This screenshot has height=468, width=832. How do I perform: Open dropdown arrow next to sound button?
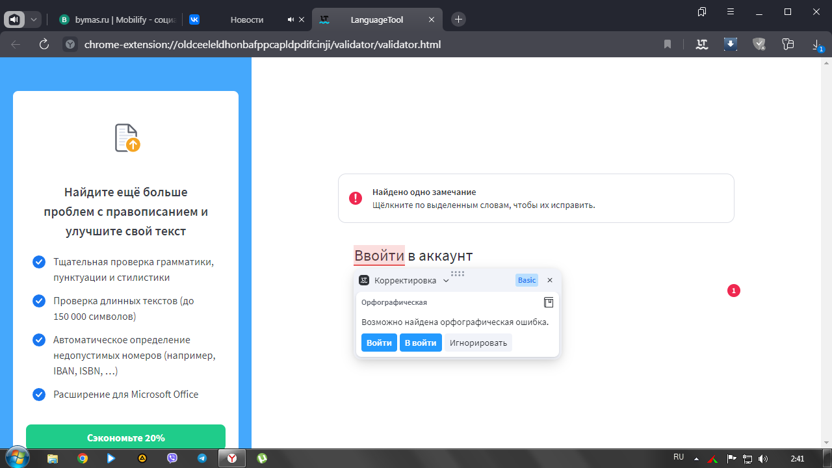click(x=34, y=19)
